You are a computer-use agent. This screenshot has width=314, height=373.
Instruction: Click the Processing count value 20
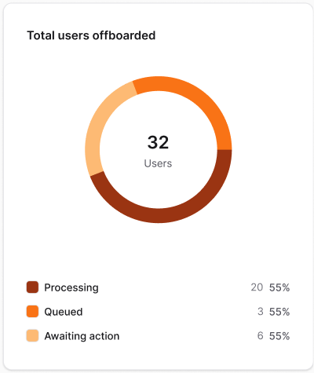[257, 287]
